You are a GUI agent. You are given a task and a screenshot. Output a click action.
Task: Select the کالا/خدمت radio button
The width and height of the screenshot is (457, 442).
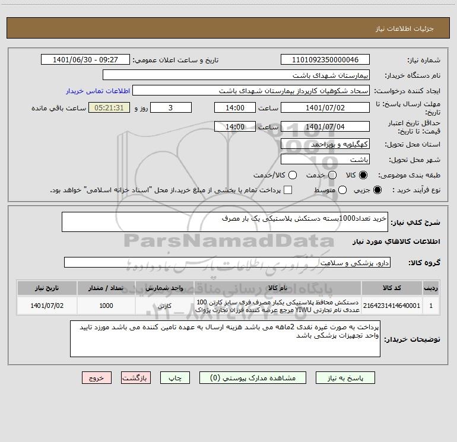coord(293,175)
